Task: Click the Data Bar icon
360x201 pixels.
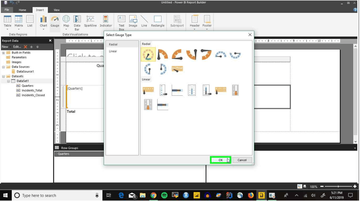Action: pos(77,23)
